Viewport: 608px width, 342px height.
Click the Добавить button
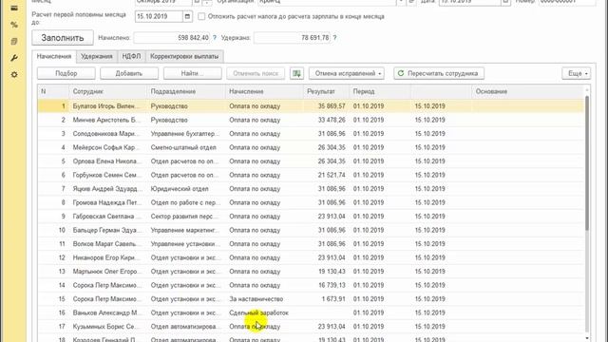[129, 73]
